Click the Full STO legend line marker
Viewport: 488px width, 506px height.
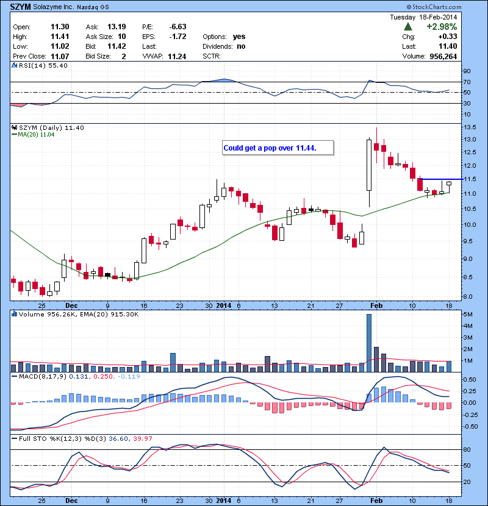[14, 438]
